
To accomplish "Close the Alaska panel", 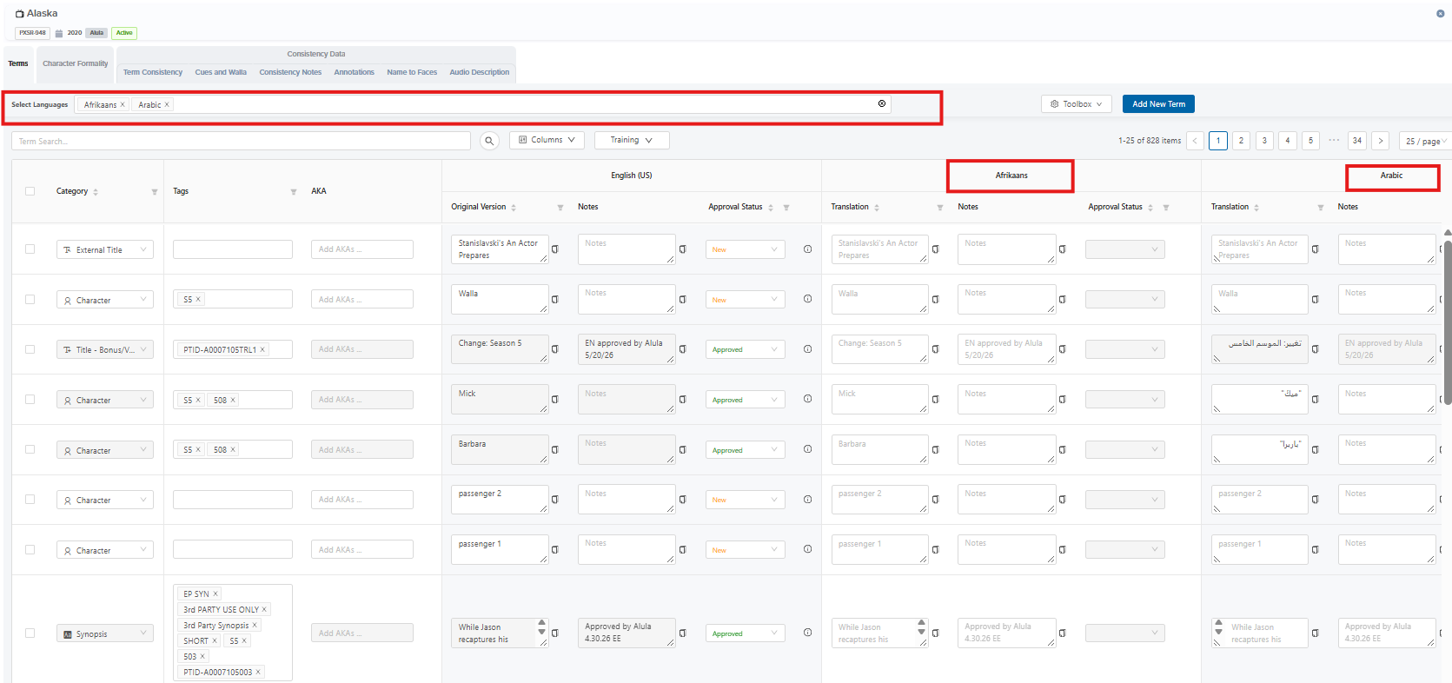I will pyautogui.click(x=1440, y=13).
